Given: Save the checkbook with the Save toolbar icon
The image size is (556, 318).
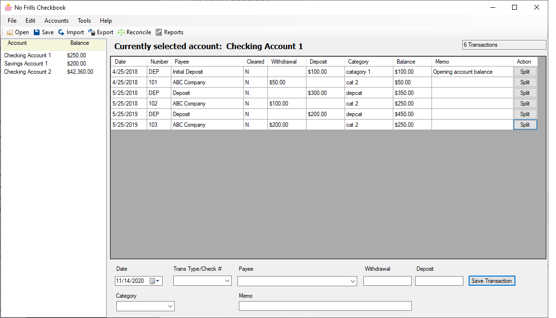Looking at the screenshot, I should (43, 32).
